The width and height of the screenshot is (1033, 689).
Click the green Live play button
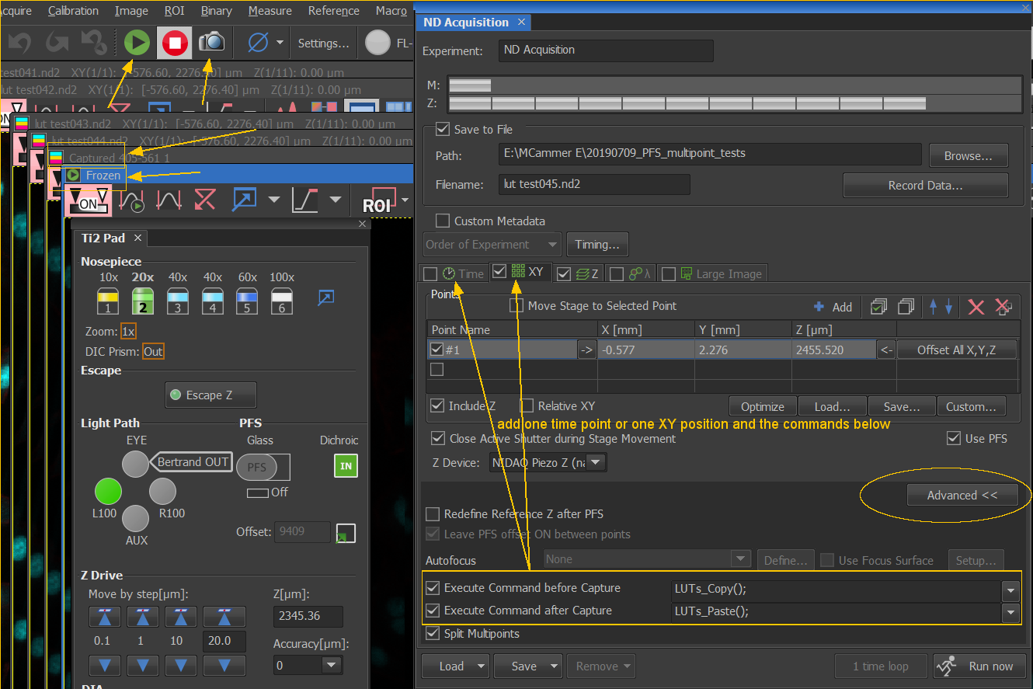137,42
